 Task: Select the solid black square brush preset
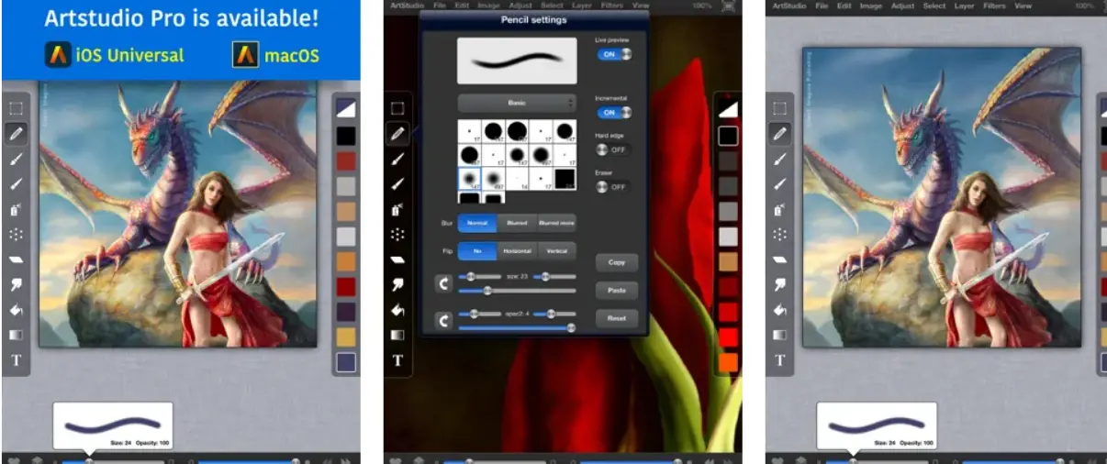[565, 179]
